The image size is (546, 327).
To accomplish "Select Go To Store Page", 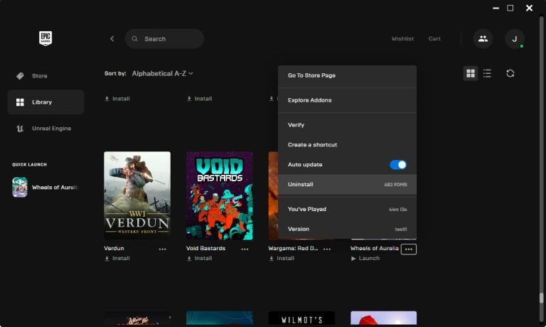I will 347,75.
